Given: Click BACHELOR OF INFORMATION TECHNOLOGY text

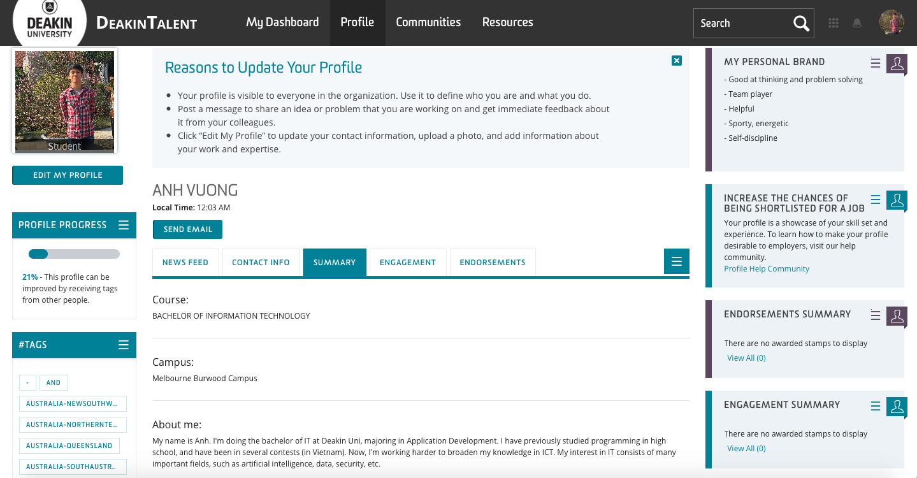Looking at the screenshot, I should click(231, 315).
